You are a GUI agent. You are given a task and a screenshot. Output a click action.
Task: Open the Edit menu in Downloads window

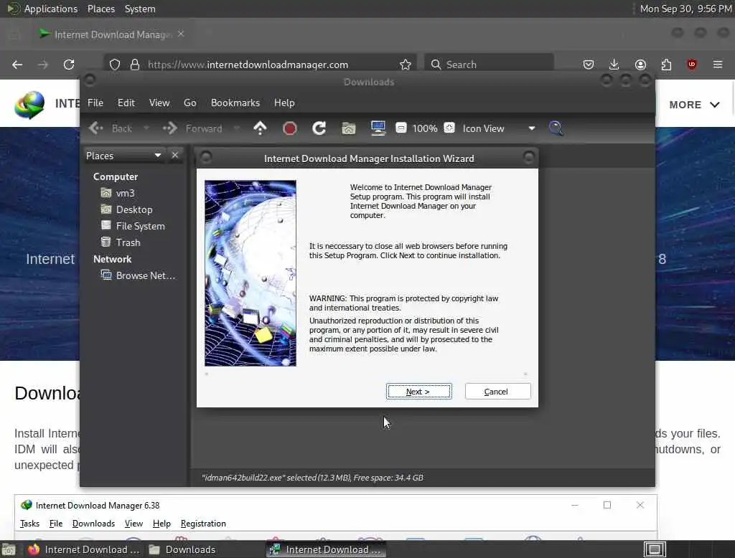(x=126, y=103)
